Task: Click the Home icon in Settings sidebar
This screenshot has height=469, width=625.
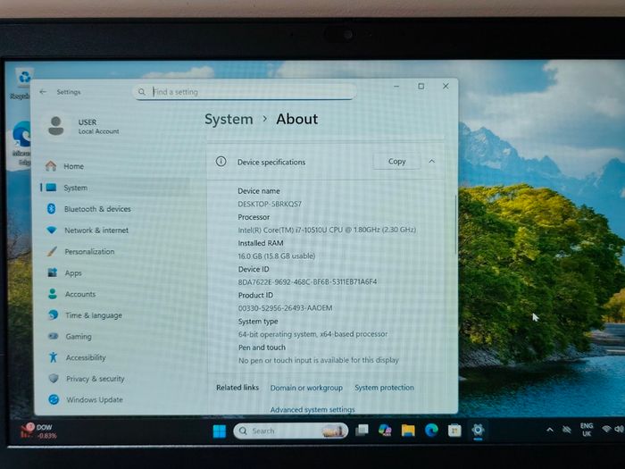Action: pos(51,166)
